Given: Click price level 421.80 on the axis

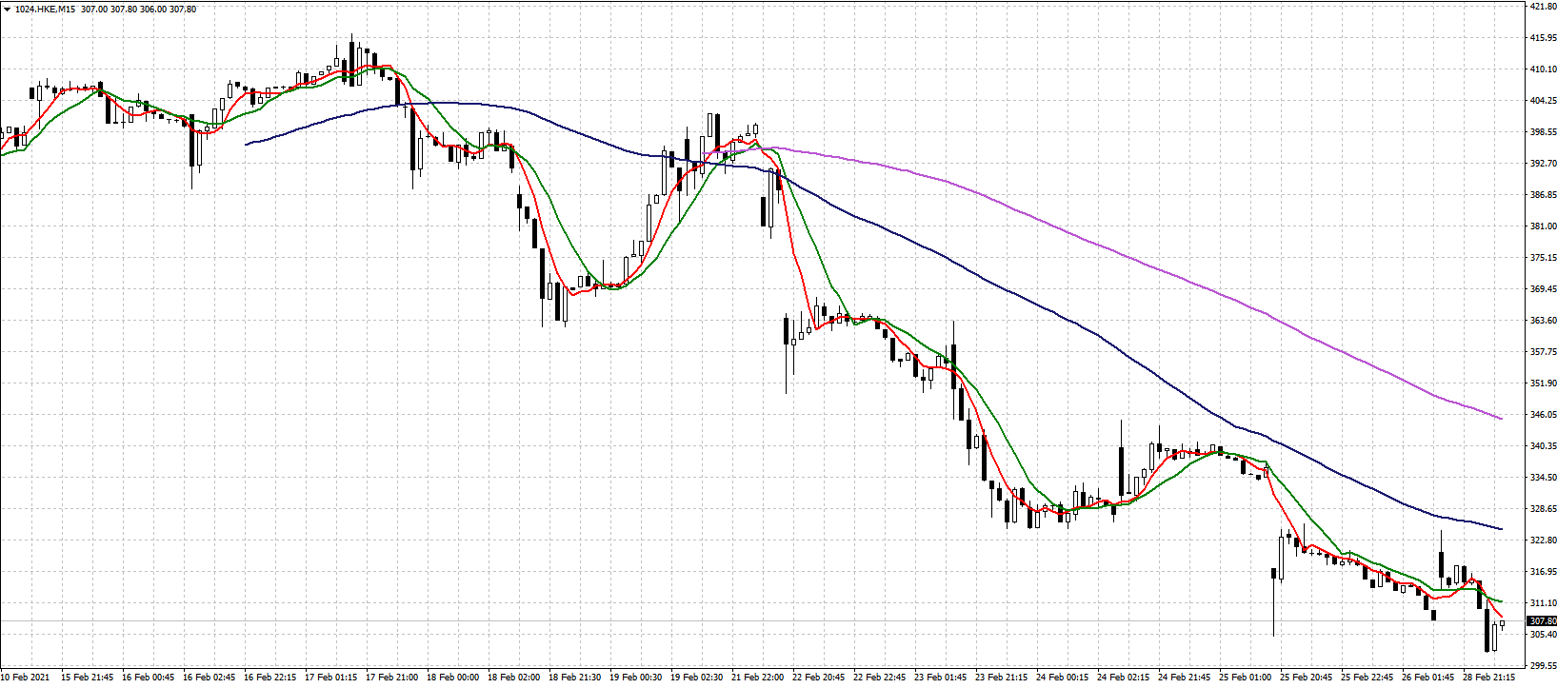Looking at the screenshot, I should [1542, 7].
